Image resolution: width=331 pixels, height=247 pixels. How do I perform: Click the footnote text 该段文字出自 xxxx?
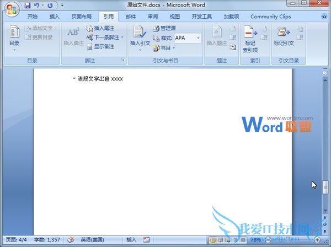pyautogui.click(x=100, y=79)
